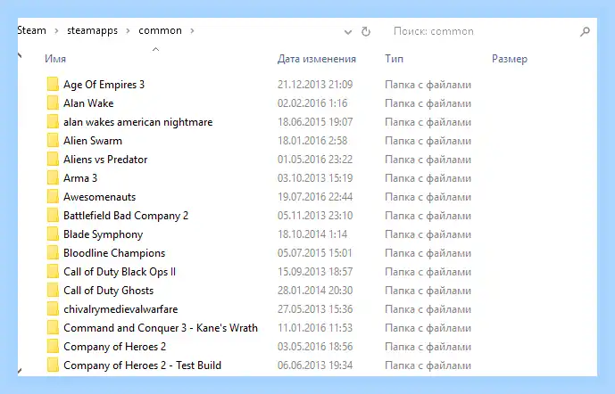Image resolution: width=615 pixels, height=394 pixels.
Task: Select the Company of Heroes 2 name
Action: (114, 347)
